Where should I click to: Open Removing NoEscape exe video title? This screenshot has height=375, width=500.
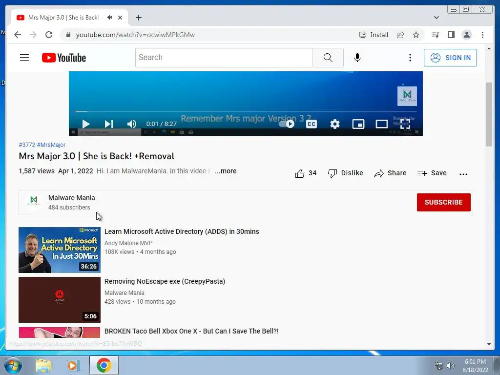[x=165, y=281]
